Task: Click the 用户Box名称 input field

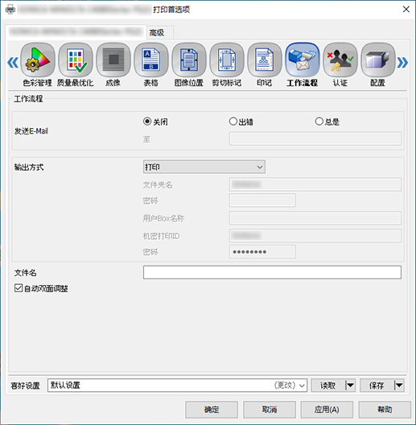Action: (x=315, y=218)
